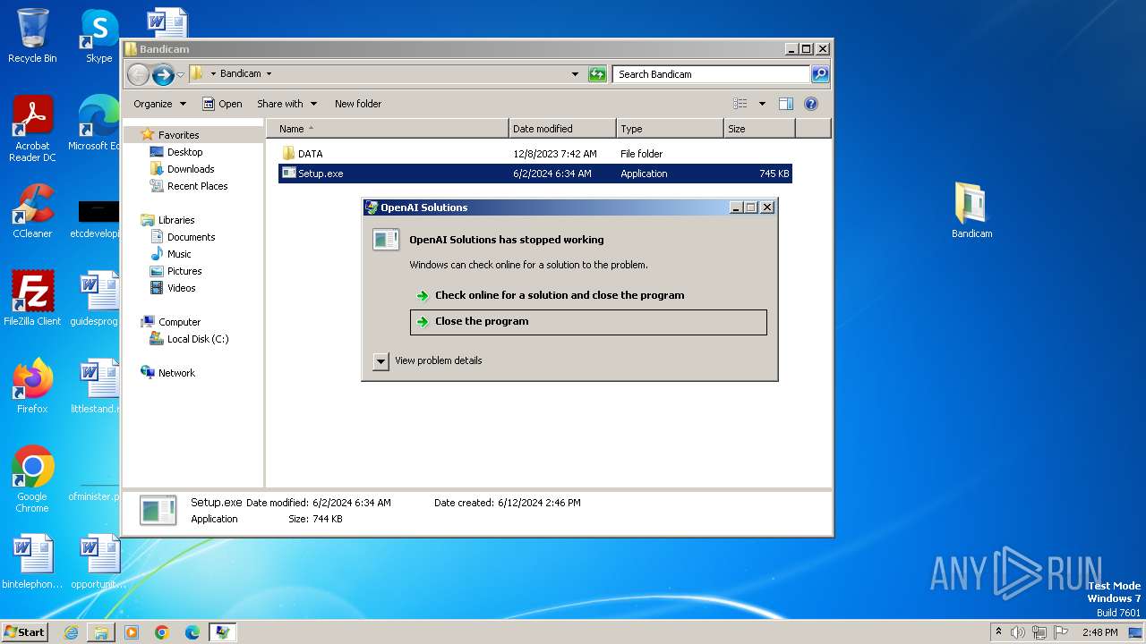The image size is (1146, 644).
Task: Select Libraries in navigation pane
Action: click(x=176, y=220)
